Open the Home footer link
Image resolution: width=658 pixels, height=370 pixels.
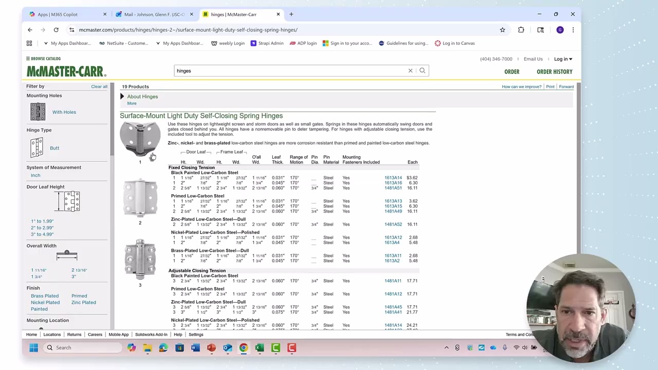[31, 335]
